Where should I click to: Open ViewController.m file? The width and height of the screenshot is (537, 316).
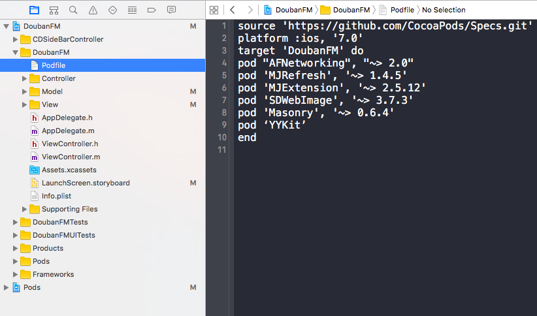pyautogui.click(x=103, y=157)
